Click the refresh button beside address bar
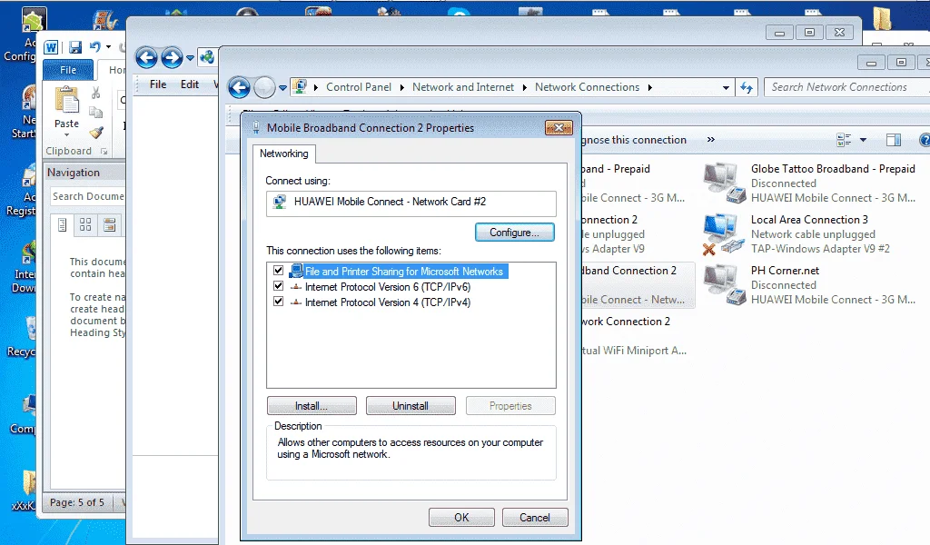Screen dimensions: 930x545 click(x=747, y=88)
